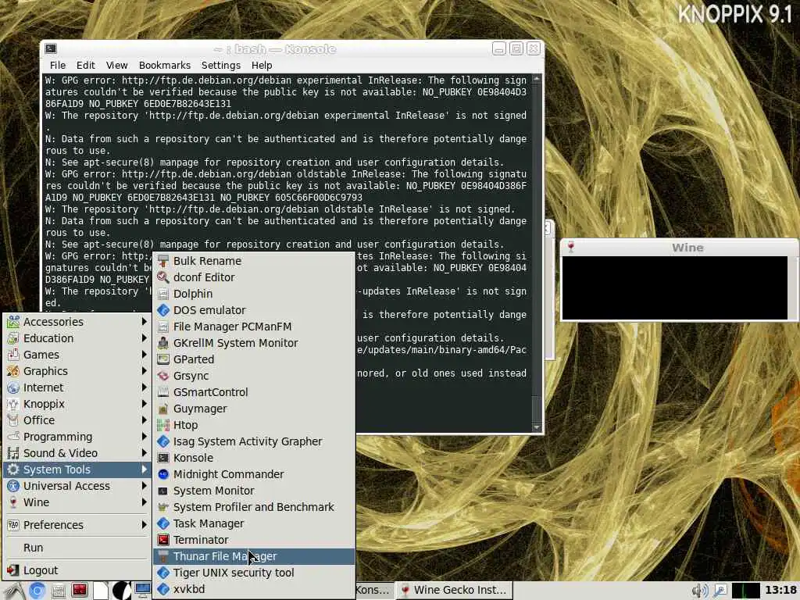Choose Logout from the start menu
This screenshot has height=600, width=800.
(77, 570)
